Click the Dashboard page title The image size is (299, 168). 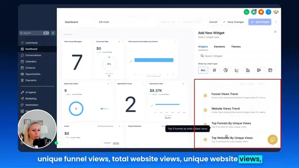click(71, 22)
